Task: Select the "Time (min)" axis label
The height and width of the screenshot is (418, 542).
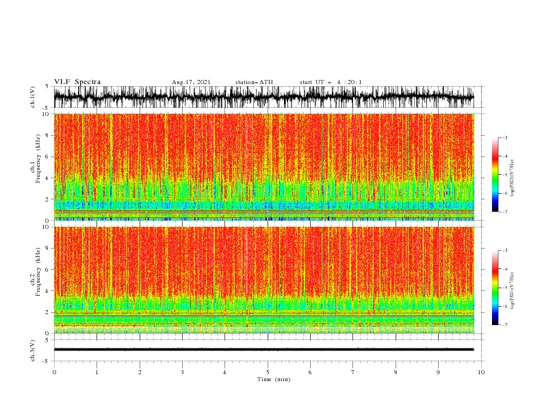Action: point(274,379)
